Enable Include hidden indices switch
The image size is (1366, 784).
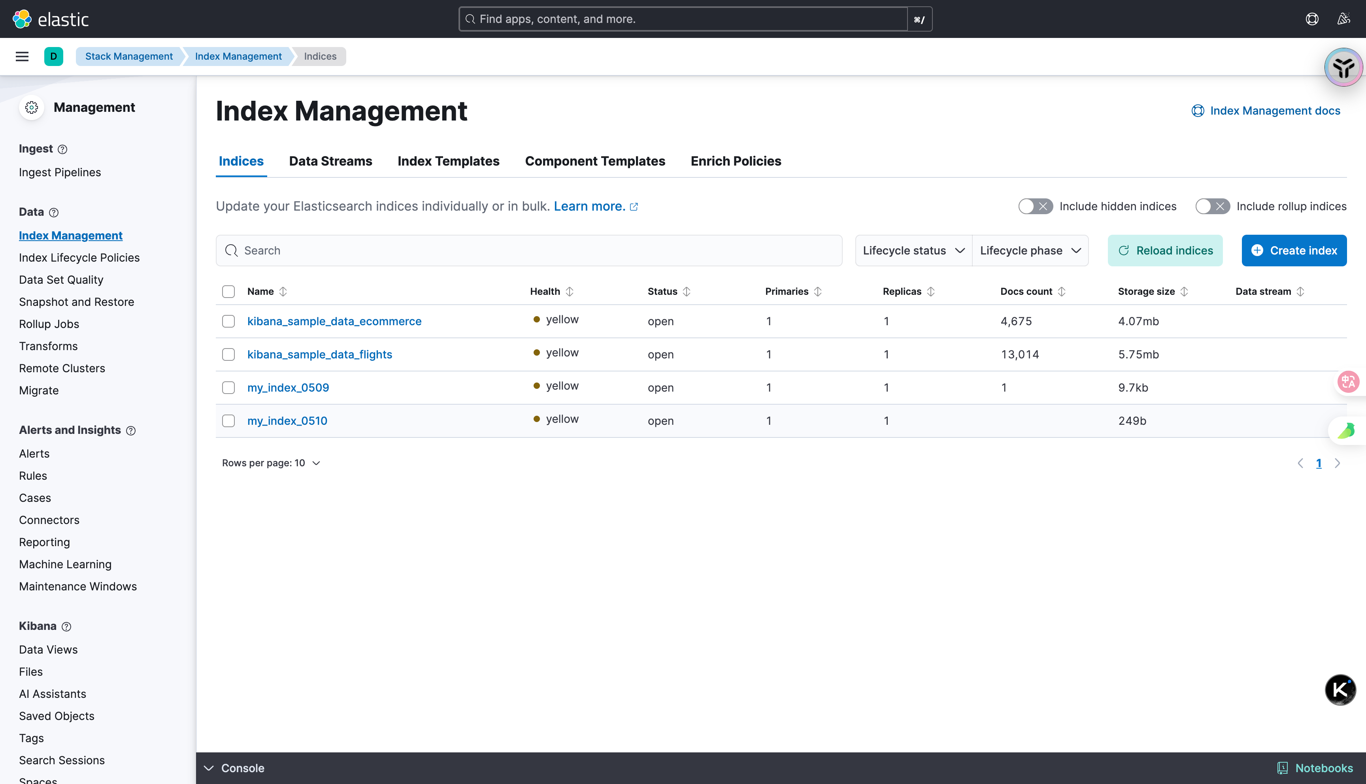point(1035,206)
